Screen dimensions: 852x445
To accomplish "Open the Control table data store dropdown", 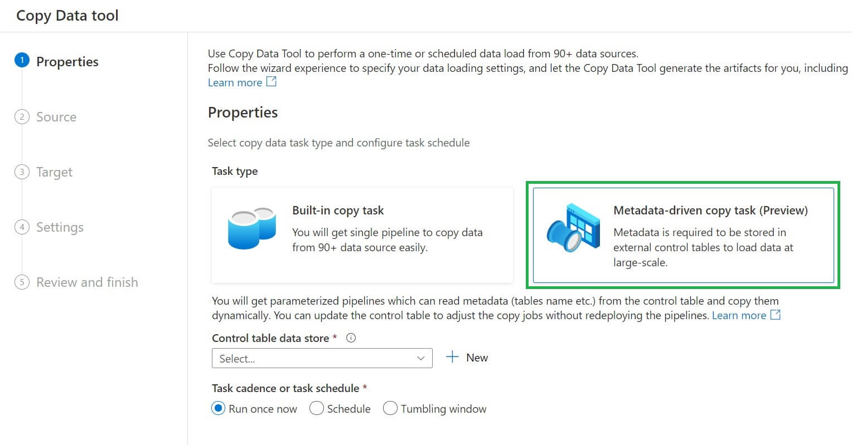I will (322, 359).
